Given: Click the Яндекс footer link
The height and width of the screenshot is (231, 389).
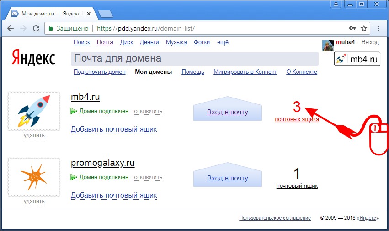Looking at the screenshot, I should (x=368, y=218).
